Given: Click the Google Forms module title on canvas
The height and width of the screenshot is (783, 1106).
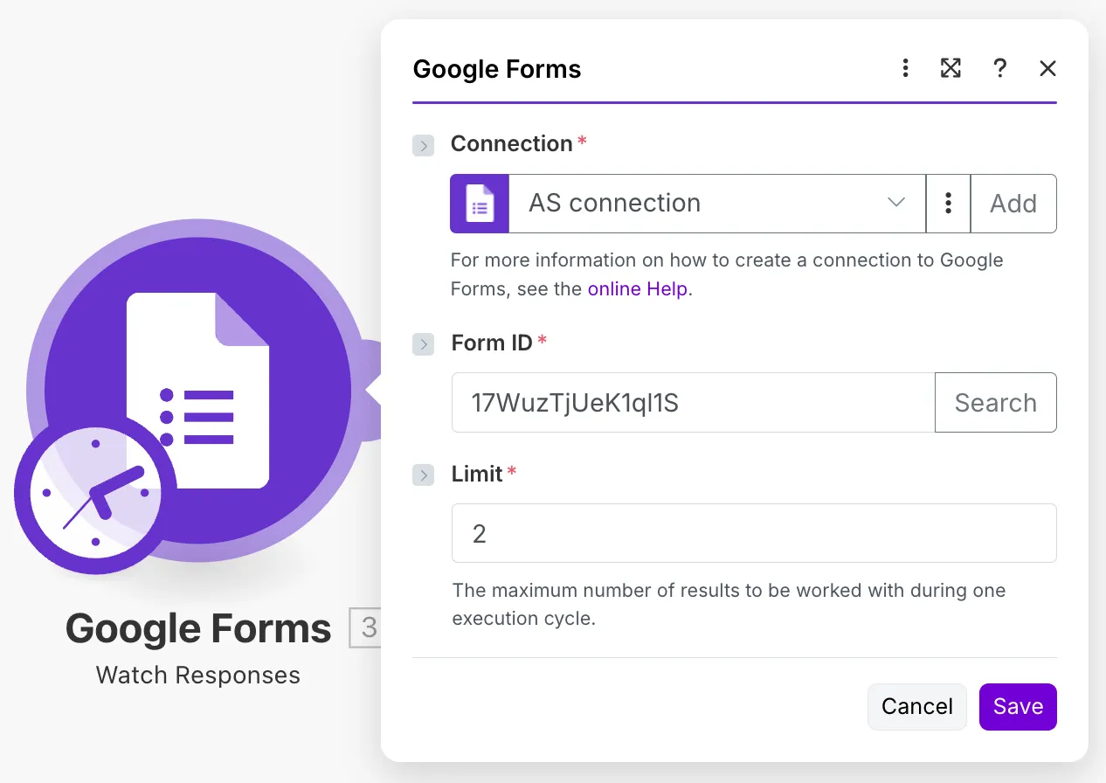Looking at the screenshot, I should pyautogui.click(x=198, y=628).
